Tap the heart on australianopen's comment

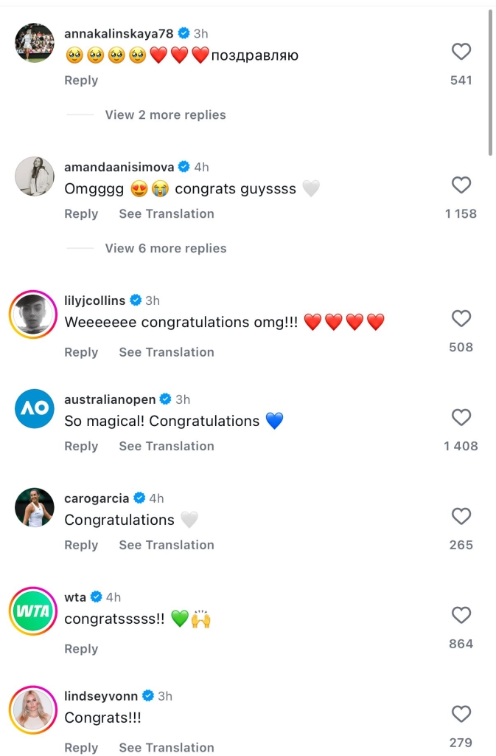tap(461, 418)
